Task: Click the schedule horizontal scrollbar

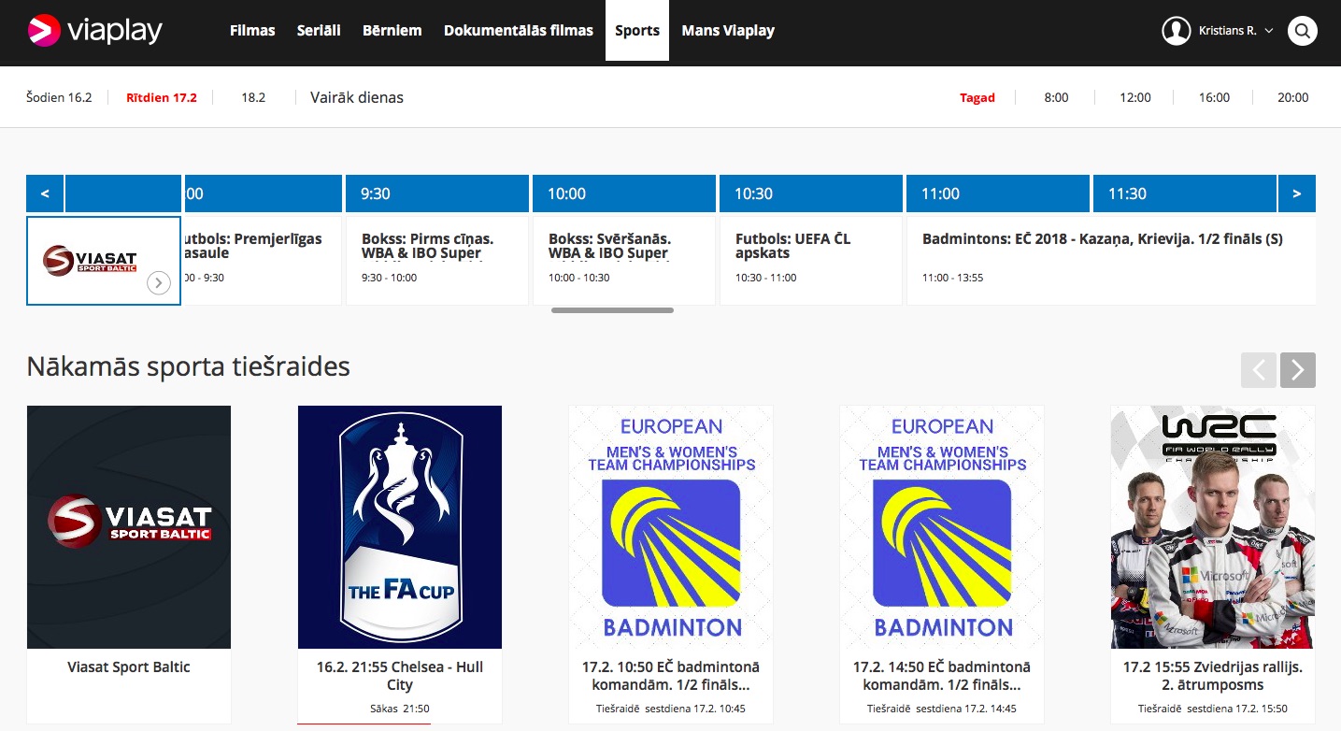Action: click(612, 310)
